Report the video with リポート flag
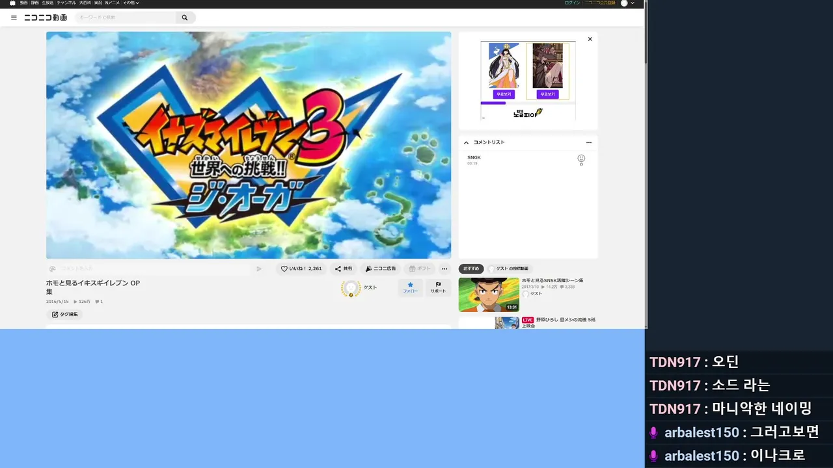Image resolution: width=833 pixels, height=468 pixels. click(x=439, y=288)
